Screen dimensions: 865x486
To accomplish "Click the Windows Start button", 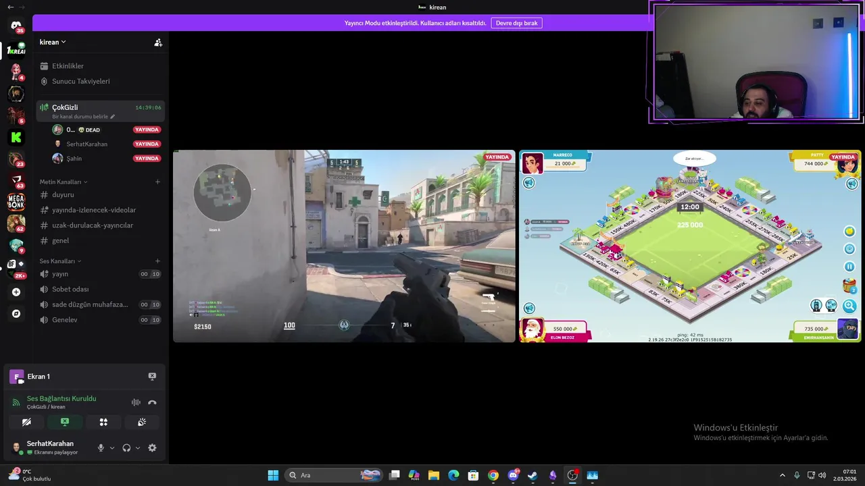I will (x=273, y=475).
